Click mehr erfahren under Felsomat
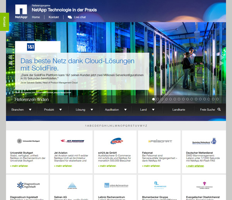The width and height of the screenshot is (232, 200). click(x=151, y=166)
